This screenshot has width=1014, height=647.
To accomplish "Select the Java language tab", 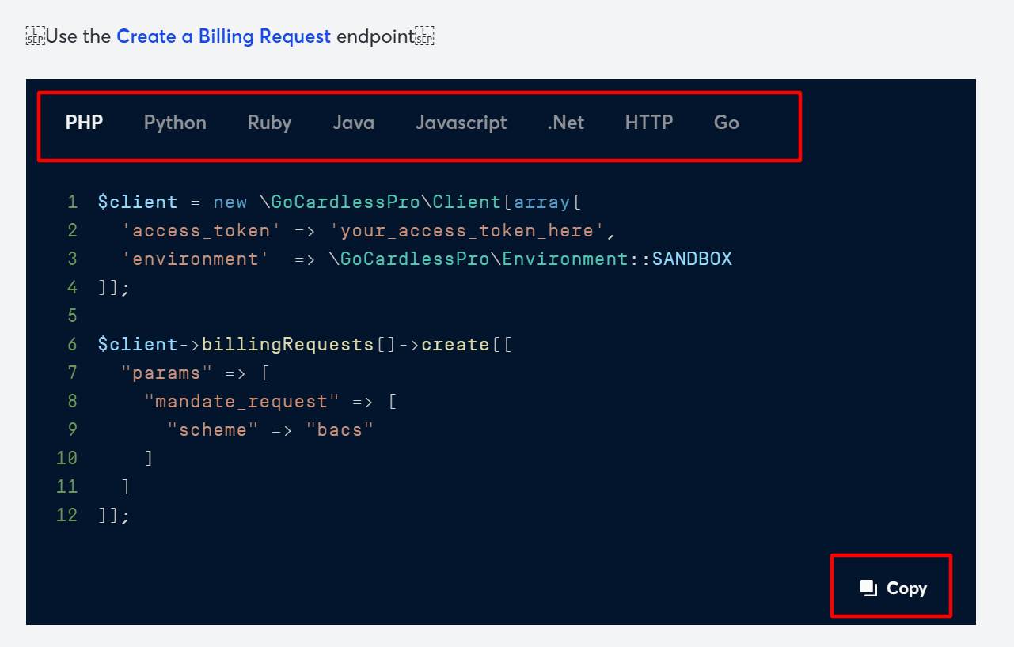I will (x=353, y=123).
